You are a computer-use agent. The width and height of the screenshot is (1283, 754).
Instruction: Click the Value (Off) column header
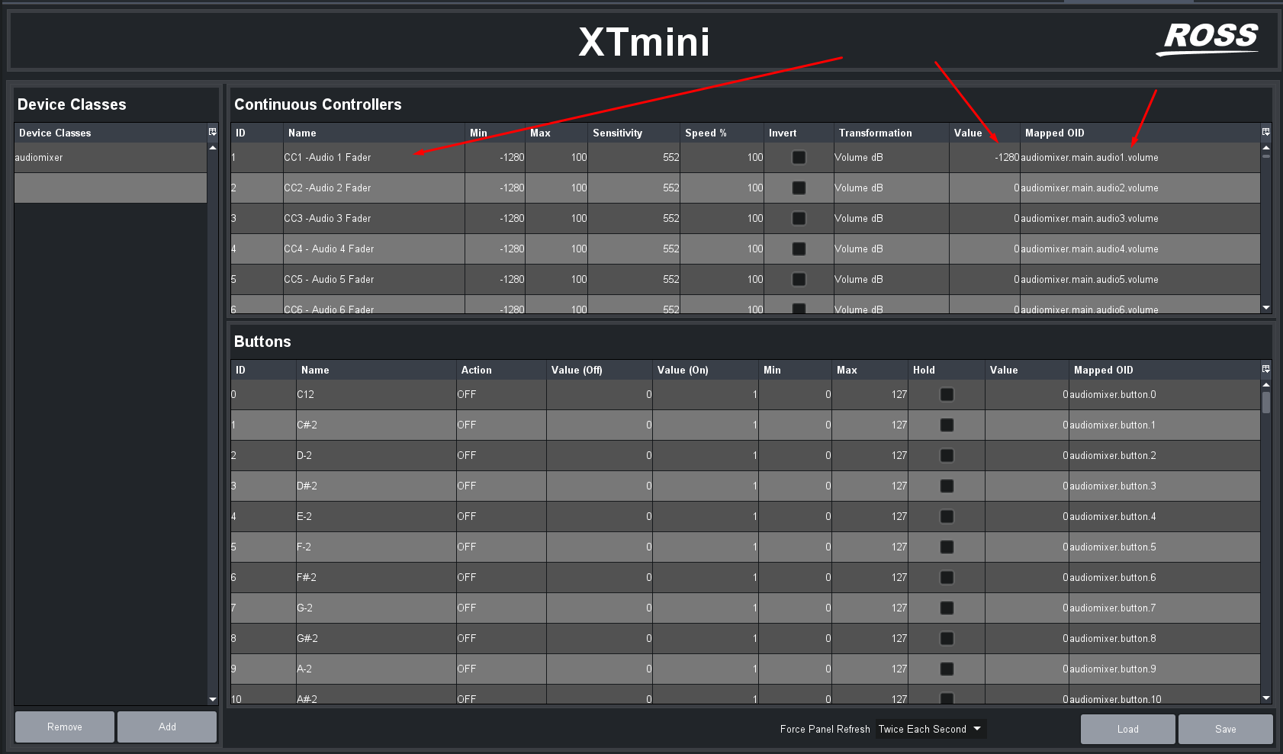tap(600, 370)
